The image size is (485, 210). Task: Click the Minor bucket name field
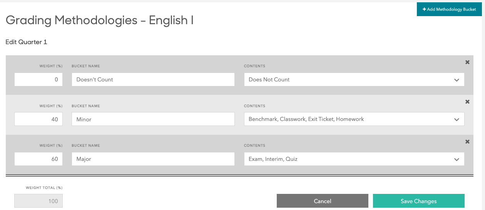(x=153, y=119)
